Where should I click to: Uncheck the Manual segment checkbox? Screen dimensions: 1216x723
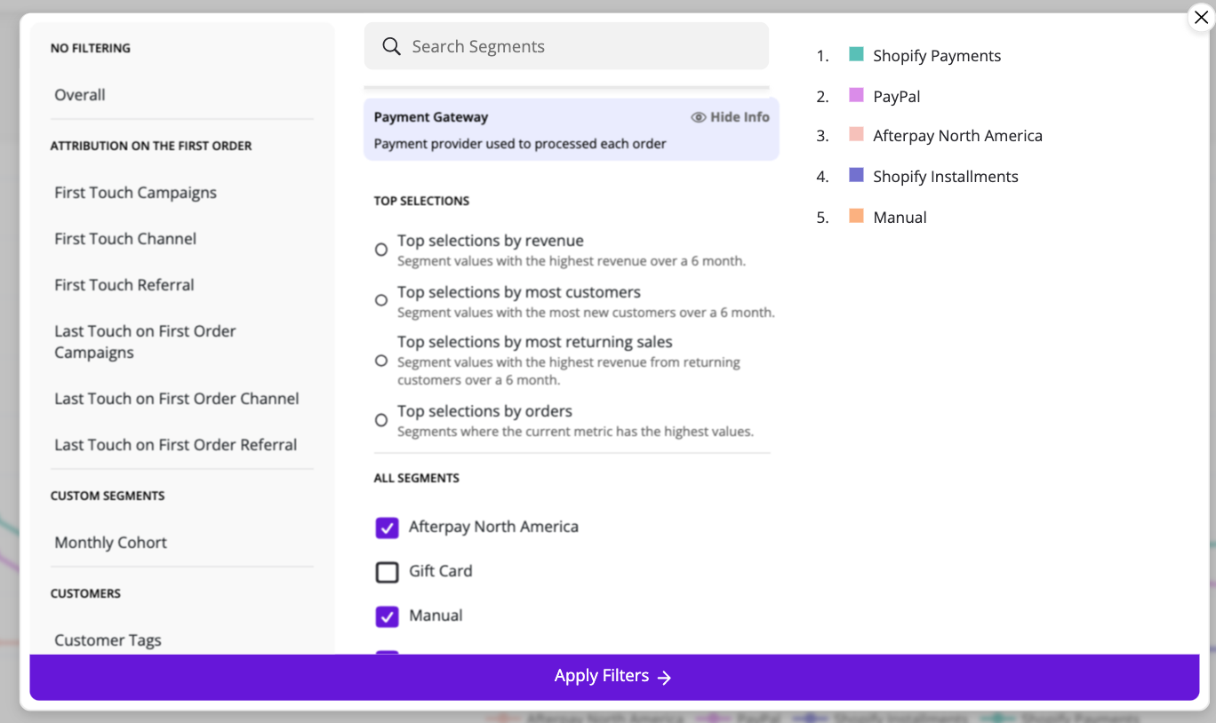(387, 616)
